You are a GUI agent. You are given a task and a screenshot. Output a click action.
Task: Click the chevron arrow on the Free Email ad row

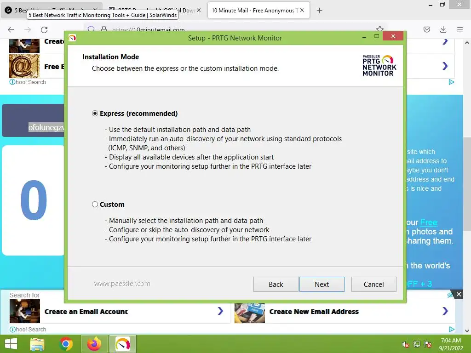[x=445, y=66]
